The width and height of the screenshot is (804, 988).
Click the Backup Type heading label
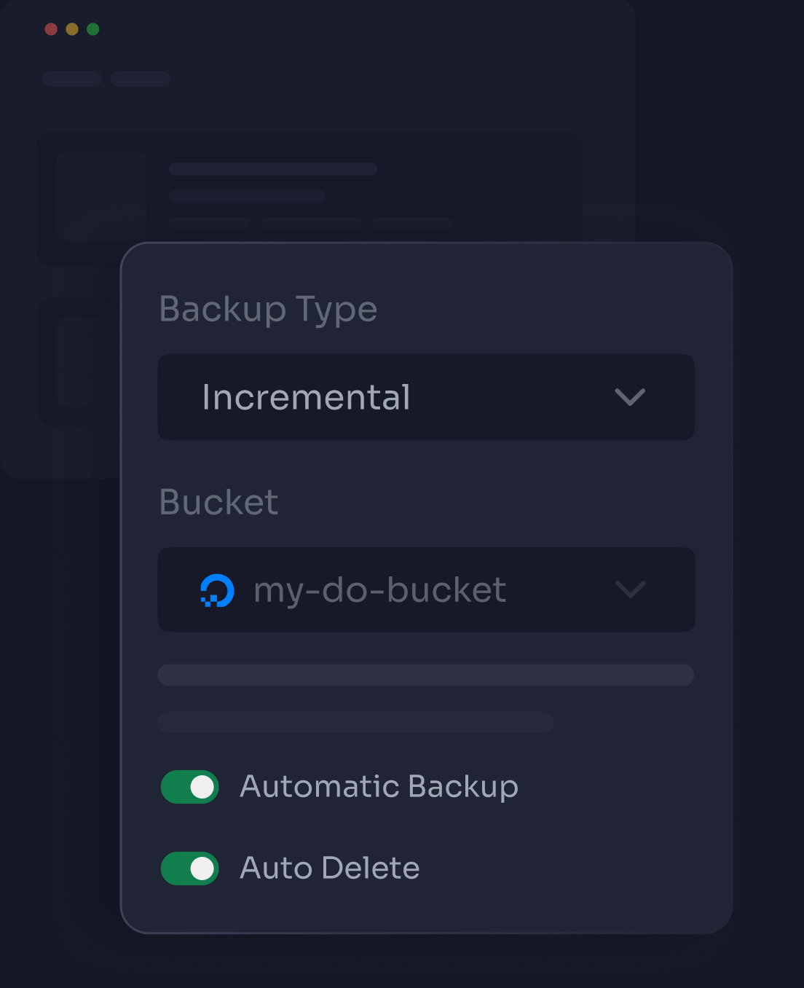(268, 309)
